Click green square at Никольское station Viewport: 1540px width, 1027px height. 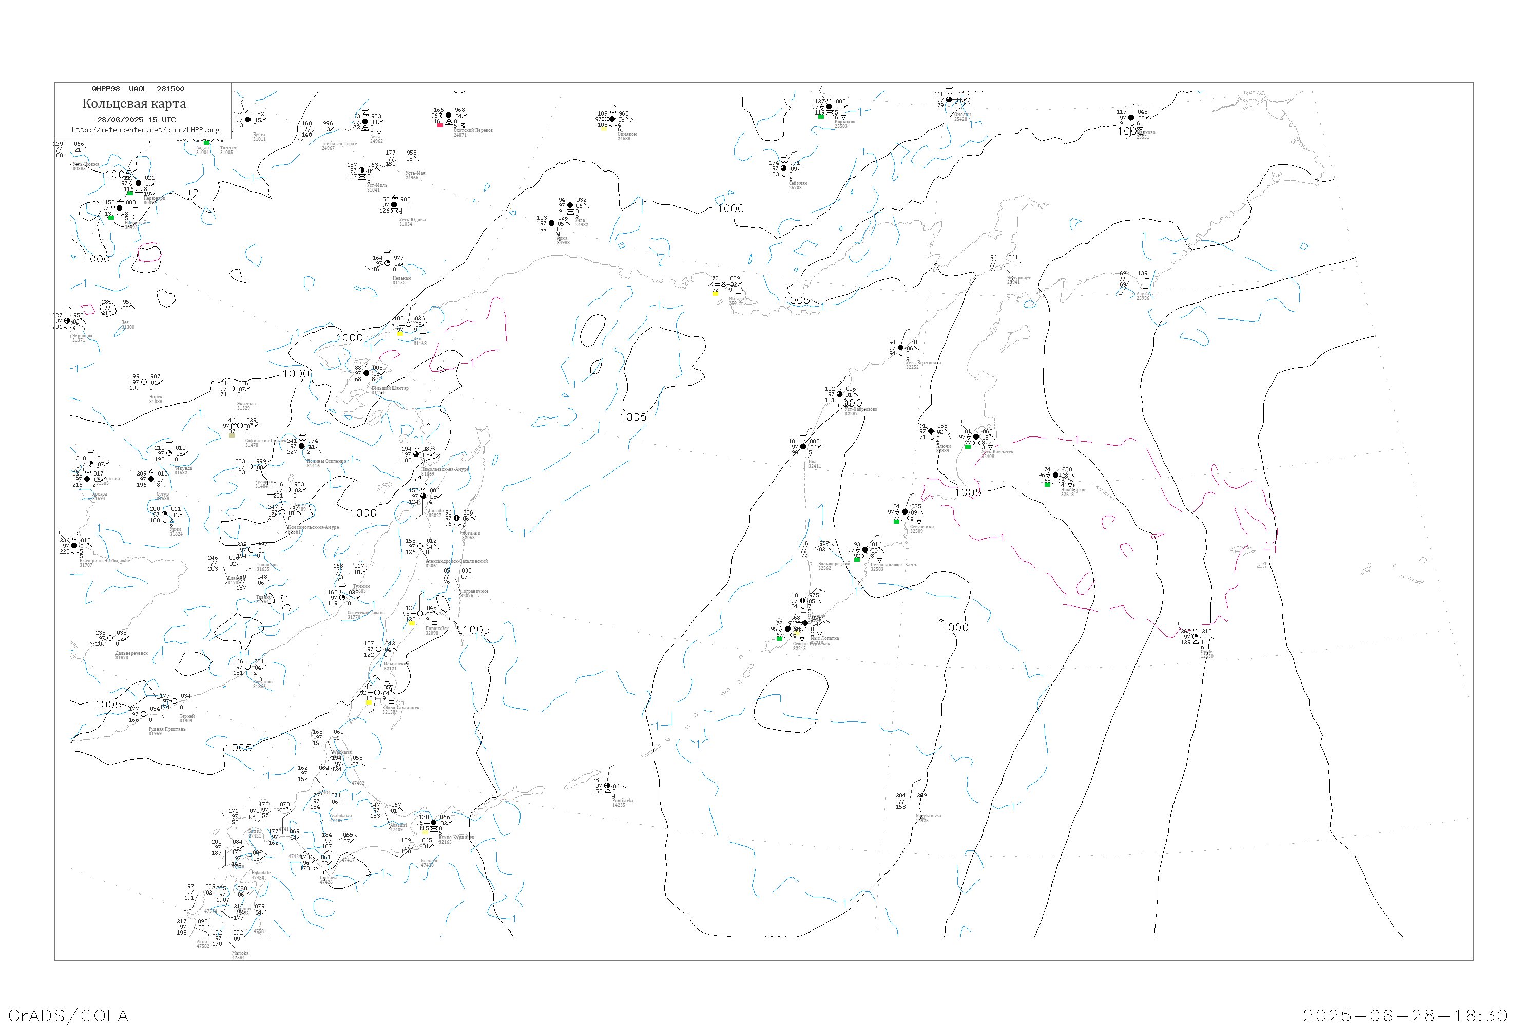point(1047,485)
